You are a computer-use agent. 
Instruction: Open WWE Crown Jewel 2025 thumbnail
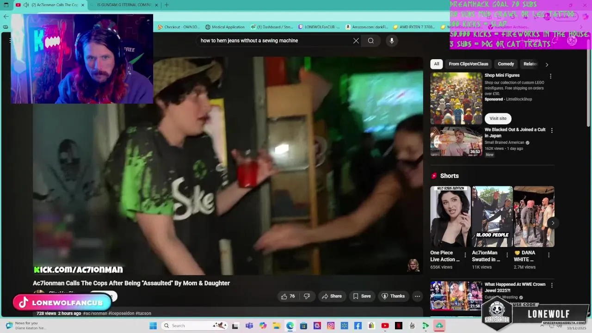click(456, 296)
